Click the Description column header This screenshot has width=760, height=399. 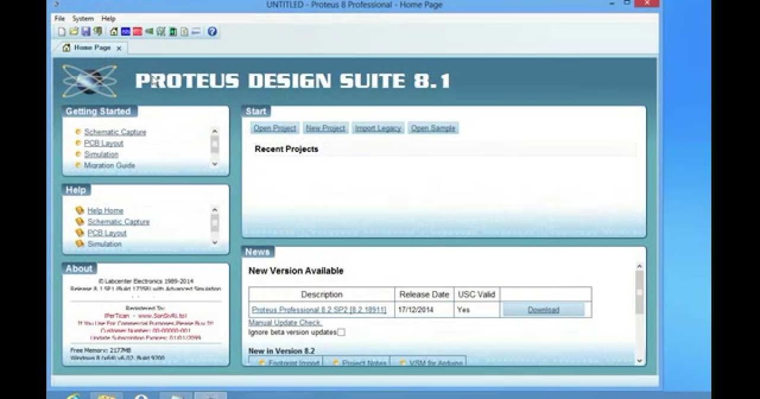(322, 294)
